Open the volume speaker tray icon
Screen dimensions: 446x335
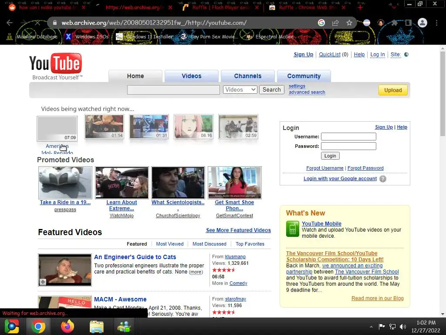(403, 326)
